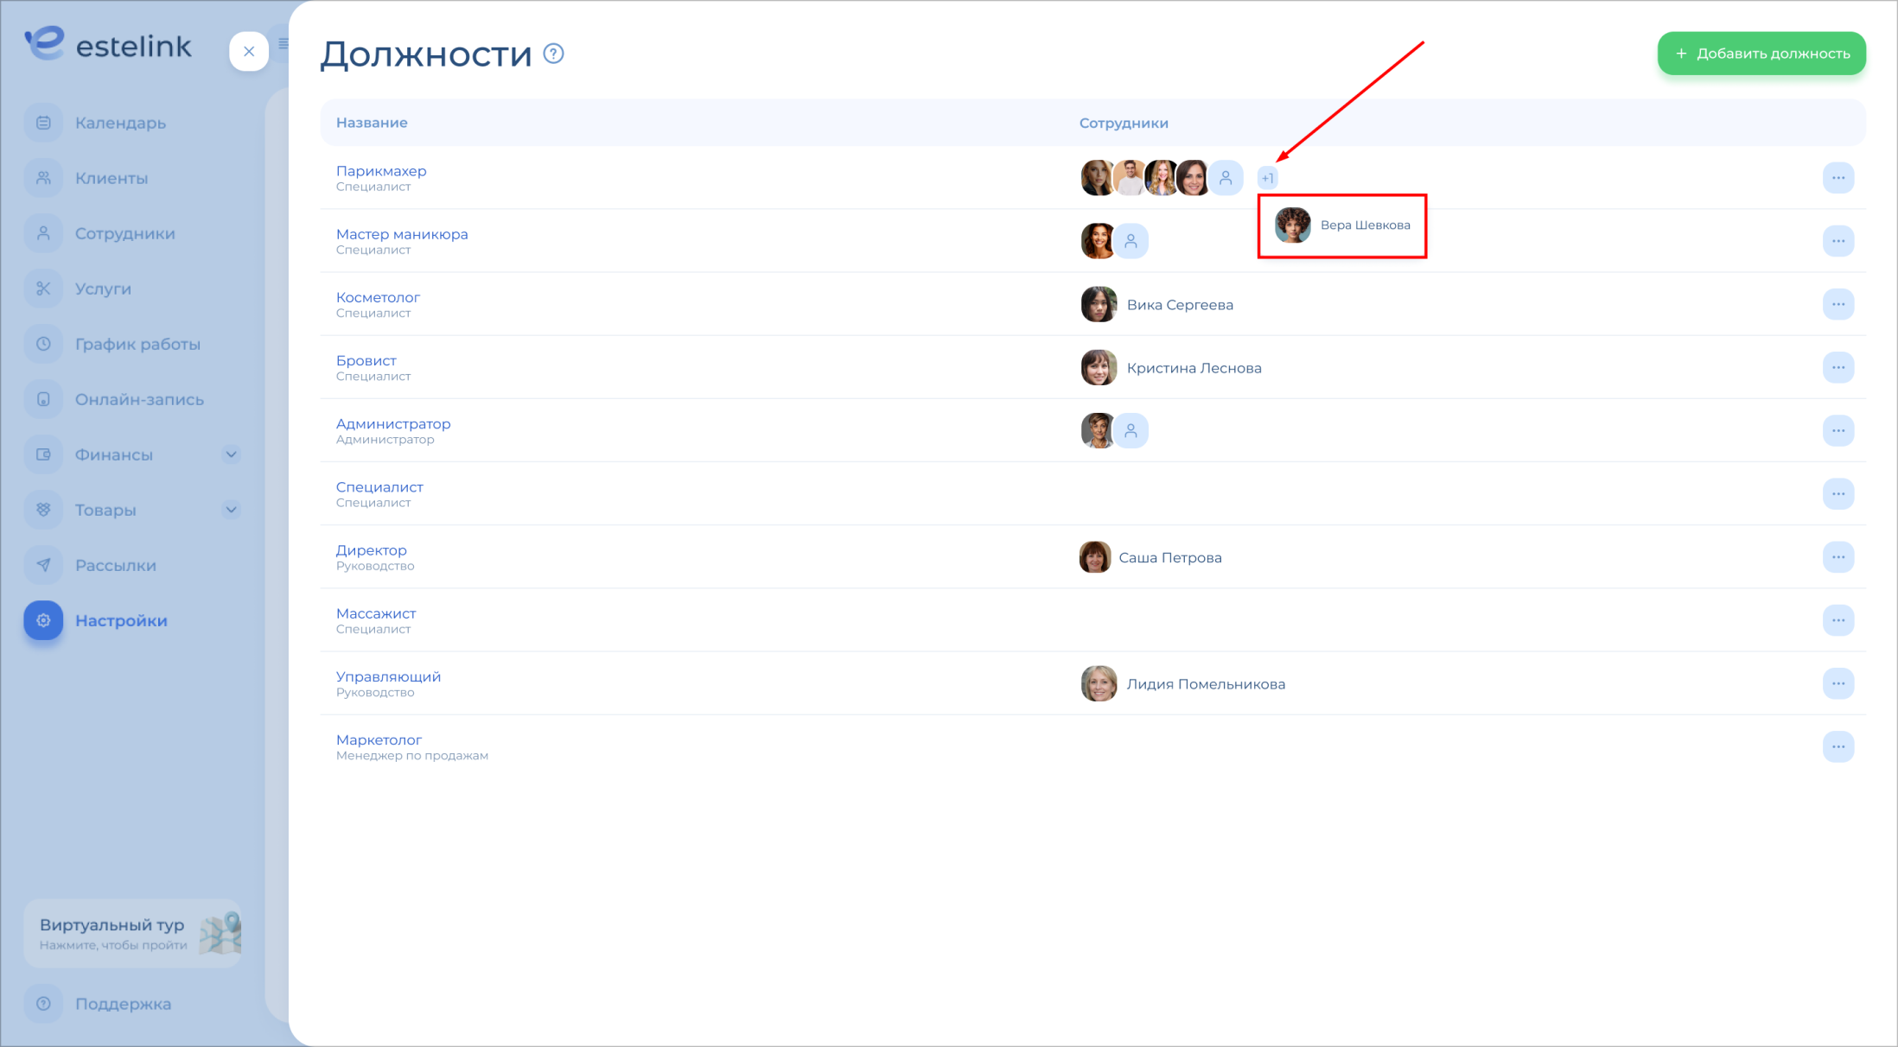Open more options for Директор row

coord(1838,557)
